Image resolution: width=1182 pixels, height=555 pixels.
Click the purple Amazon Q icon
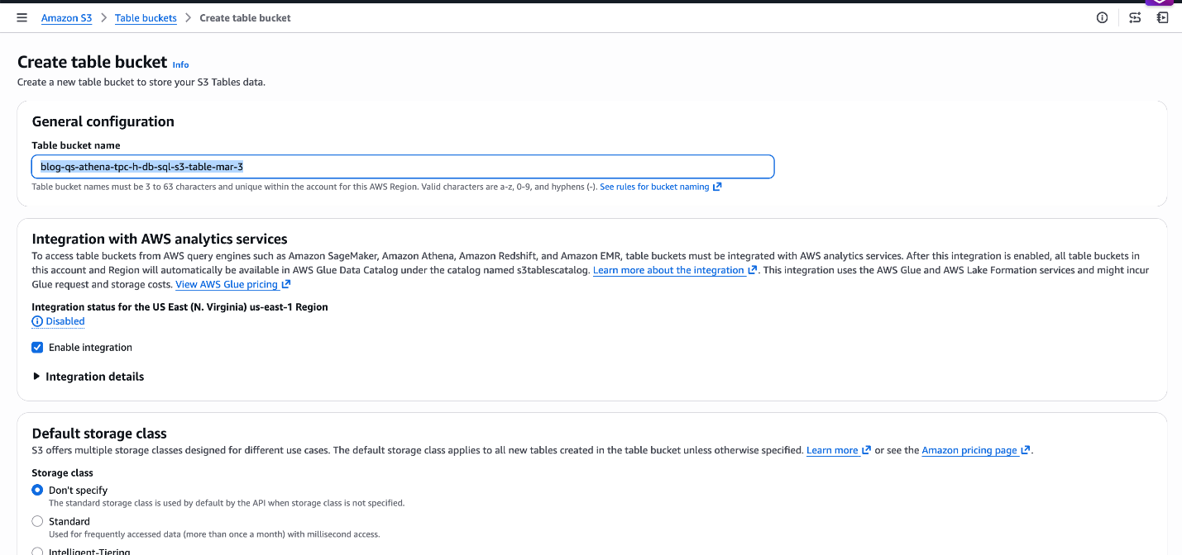(x=1160, y=2)
